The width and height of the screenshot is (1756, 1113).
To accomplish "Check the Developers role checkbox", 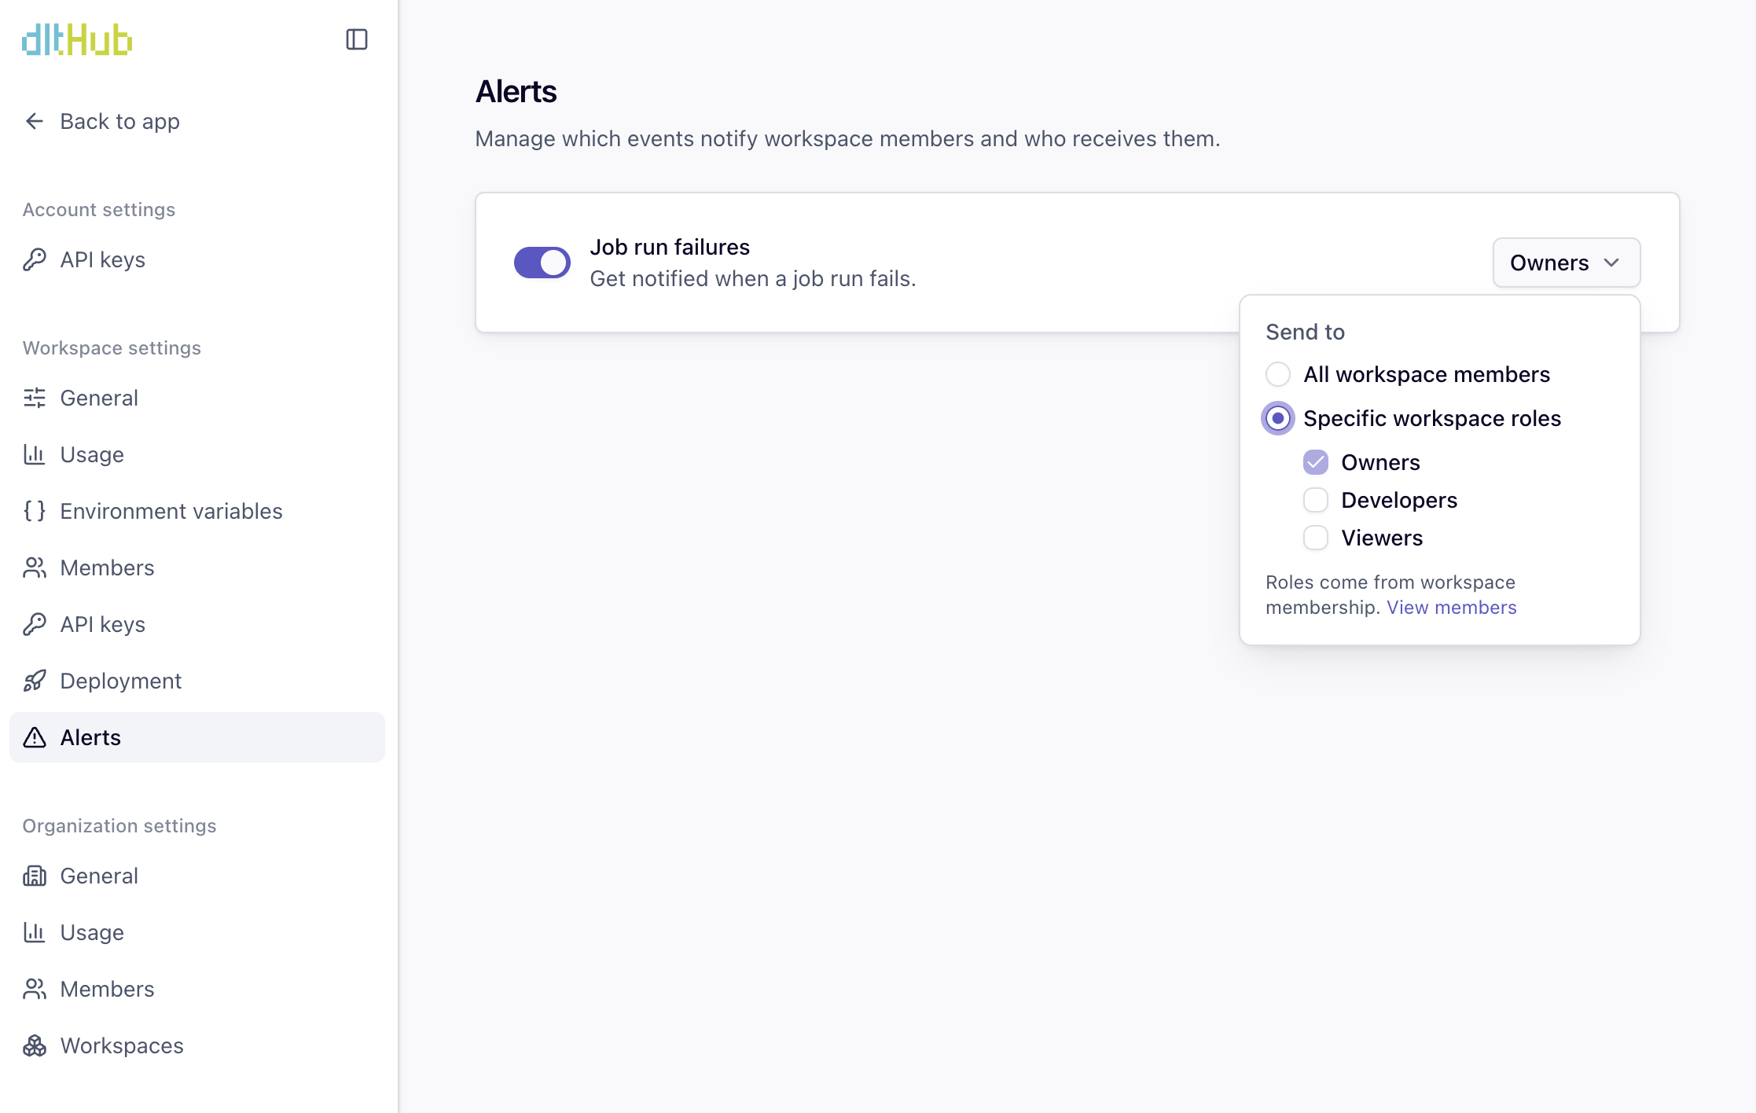I will pos(1316,500).
